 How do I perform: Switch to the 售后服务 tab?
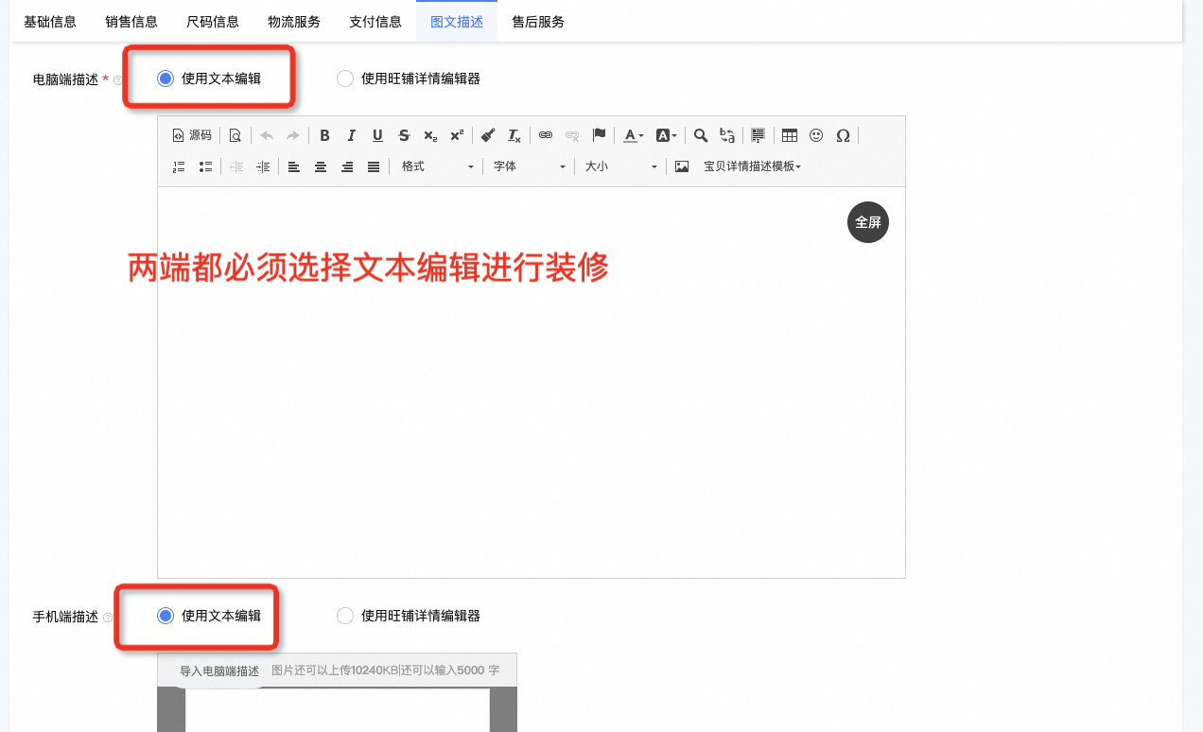(x=538, y=22)
